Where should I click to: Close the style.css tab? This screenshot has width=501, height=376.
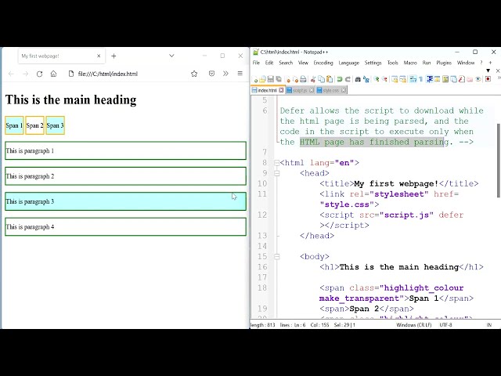344,90
